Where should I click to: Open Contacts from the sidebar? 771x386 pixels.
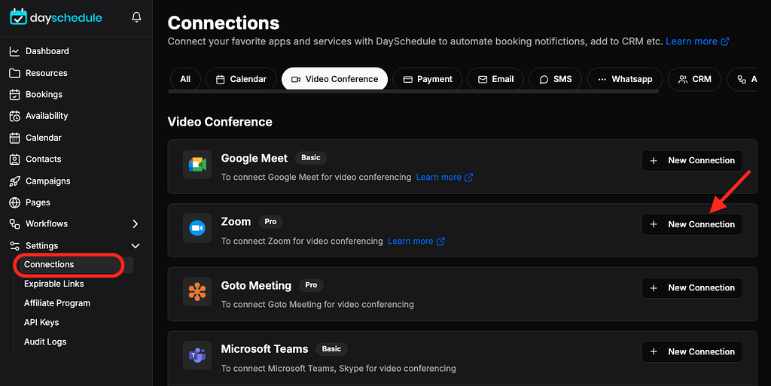point(43,160)
